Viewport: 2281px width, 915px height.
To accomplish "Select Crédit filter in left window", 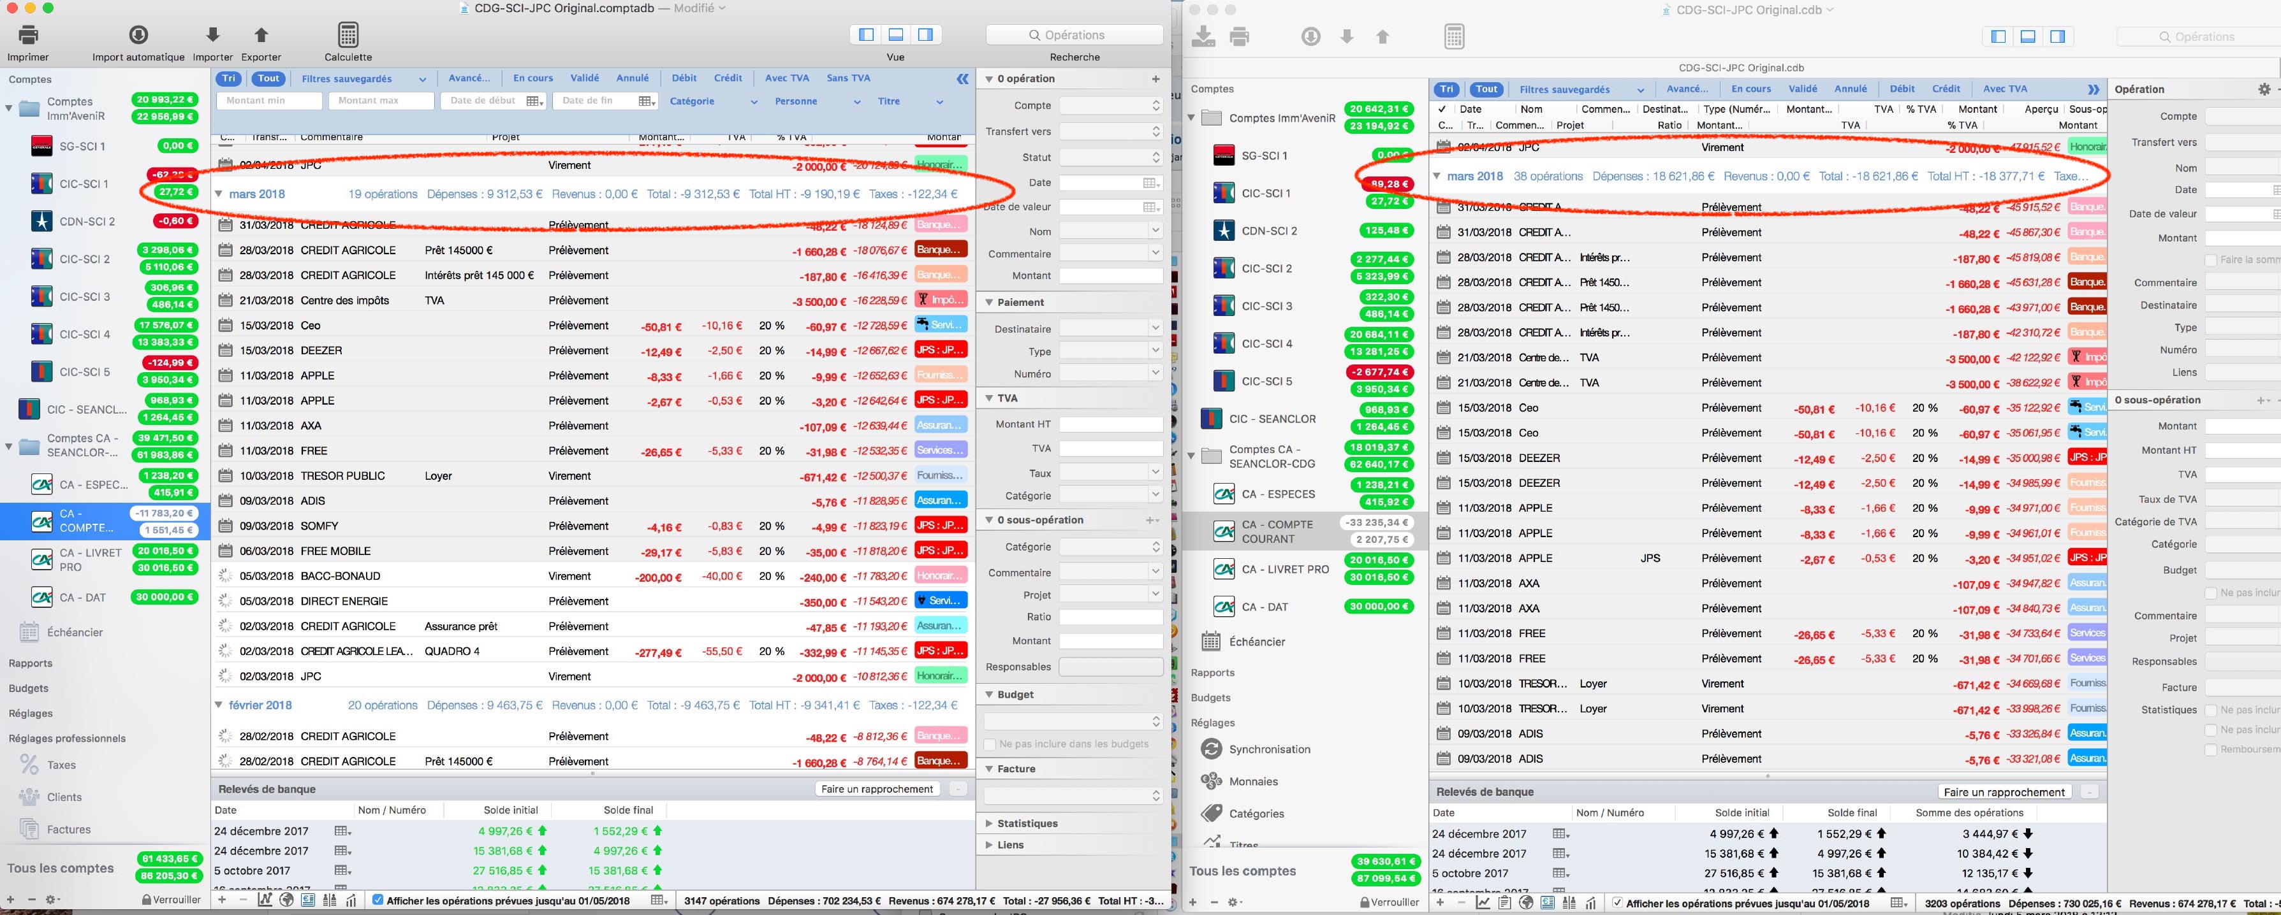I will click(x=728, y=78).
